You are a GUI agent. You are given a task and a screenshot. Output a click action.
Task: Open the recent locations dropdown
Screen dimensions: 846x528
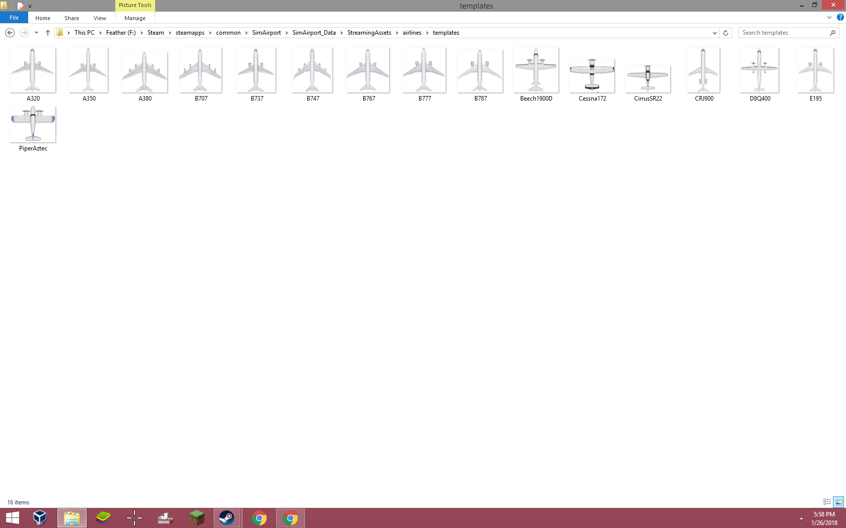[x=36, y=33]
